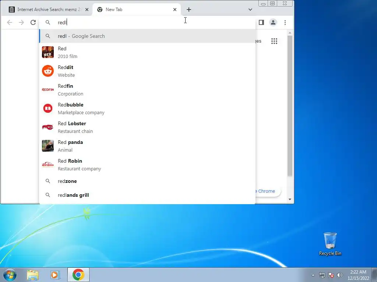Select 'redl - Google Search' suggestion

pos(147,36)
